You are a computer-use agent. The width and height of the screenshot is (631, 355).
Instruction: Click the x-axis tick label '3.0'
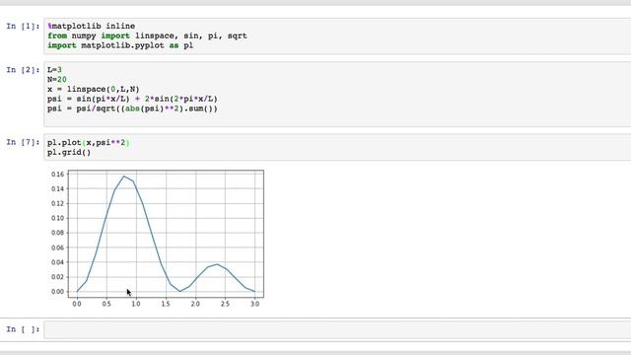[254, 304]
